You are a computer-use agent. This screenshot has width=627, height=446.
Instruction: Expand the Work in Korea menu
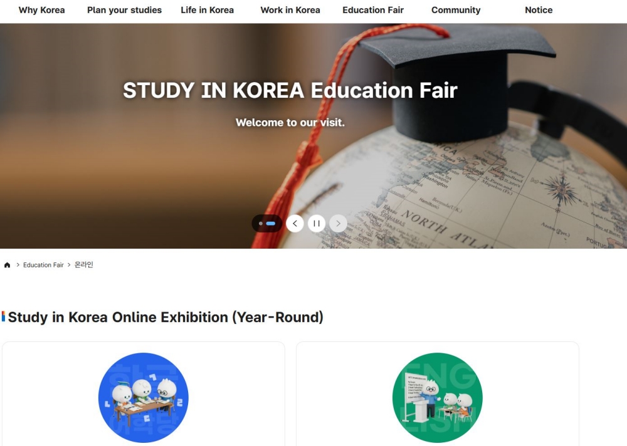[290, 10]
